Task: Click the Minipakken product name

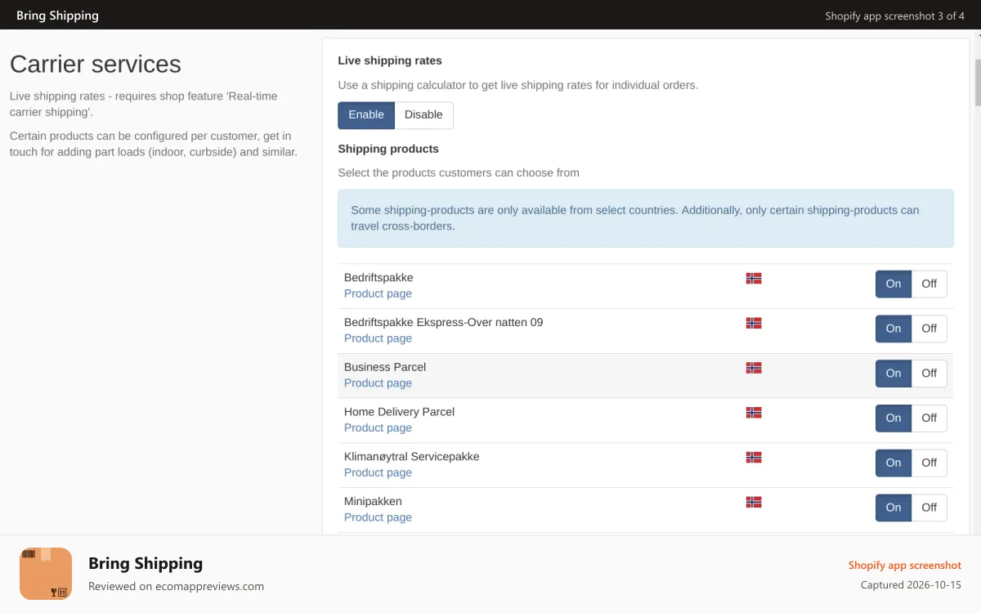Action: (x=373, y=502)
